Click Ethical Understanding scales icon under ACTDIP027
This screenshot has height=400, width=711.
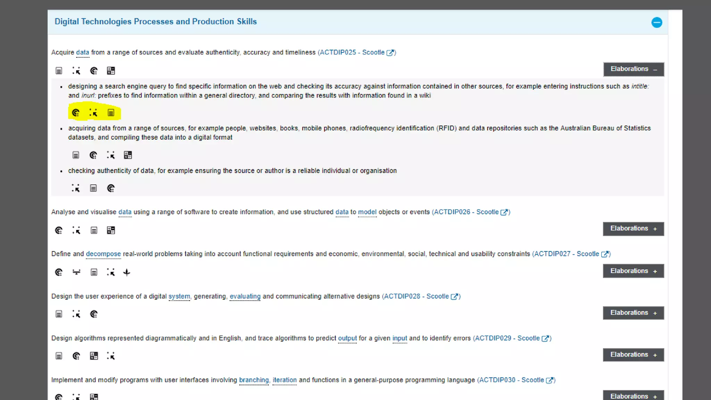(x=76, y=273)
